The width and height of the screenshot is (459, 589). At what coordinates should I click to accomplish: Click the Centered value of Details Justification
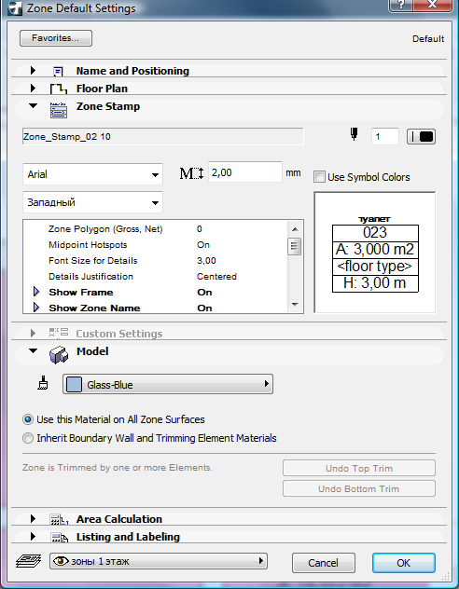(217, 277)
